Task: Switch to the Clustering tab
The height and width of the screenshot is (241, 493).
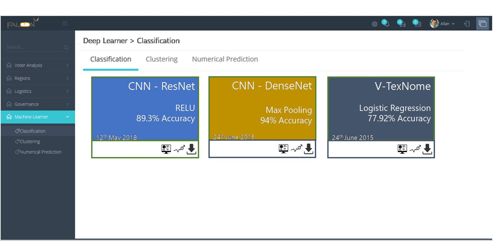Action: (162, 59)
